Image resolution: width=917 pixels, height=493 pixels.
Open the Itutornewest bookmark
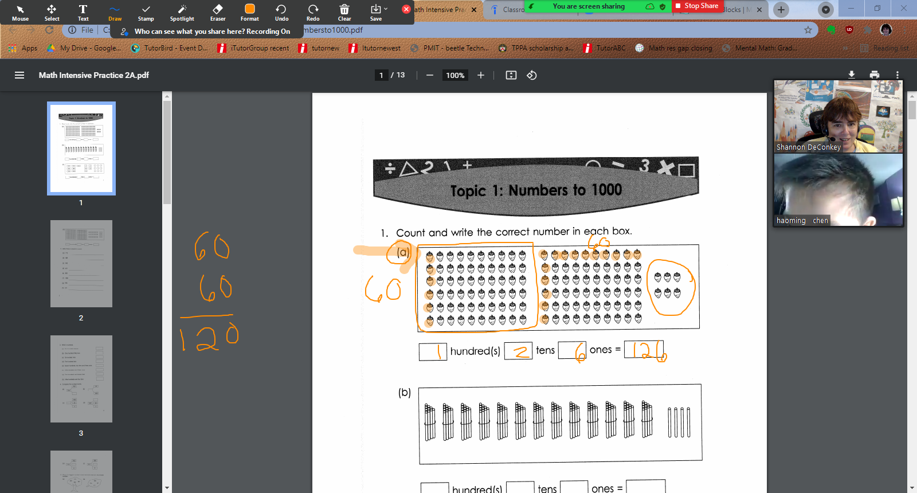click(375, 48)
